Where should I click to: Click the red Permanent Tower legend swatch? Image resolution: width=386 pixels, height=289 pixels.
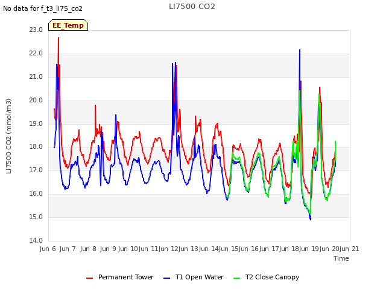pyautogui.click(x=90, y=278)
